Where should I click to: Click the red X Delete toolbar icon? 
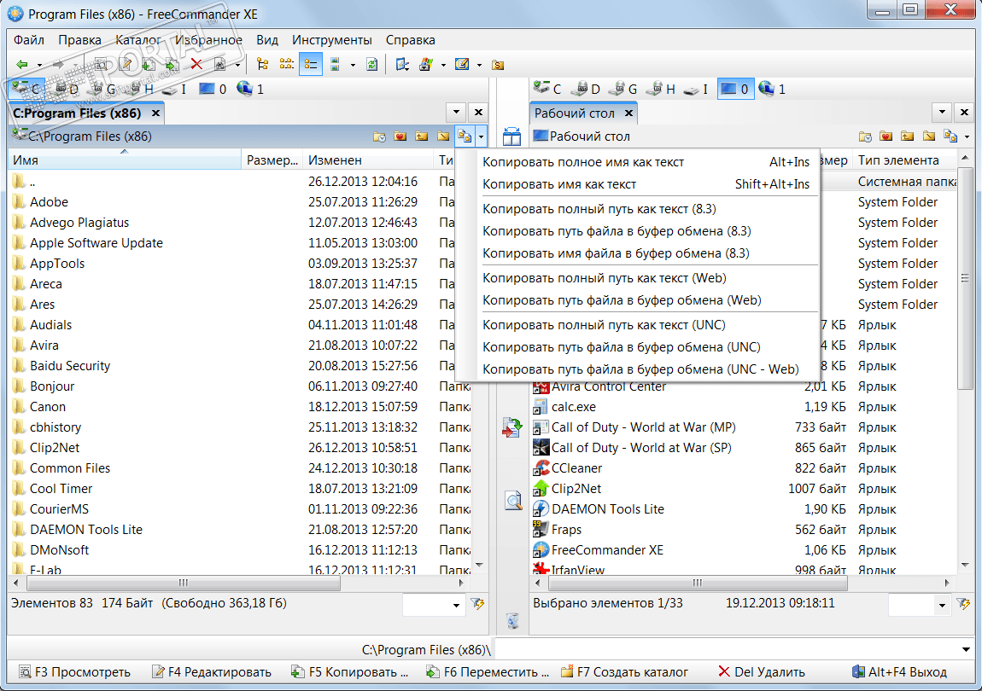[196, 65]
